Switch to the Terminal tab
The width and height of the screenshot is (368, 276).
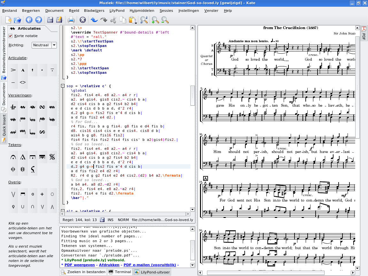tap(120, 272)
